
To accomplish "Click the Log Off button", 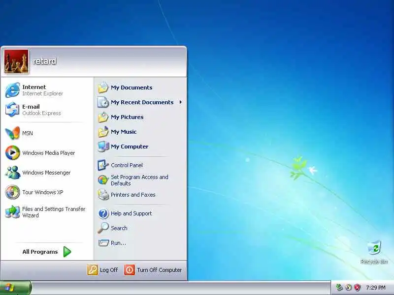I will (x=102, y=270).
